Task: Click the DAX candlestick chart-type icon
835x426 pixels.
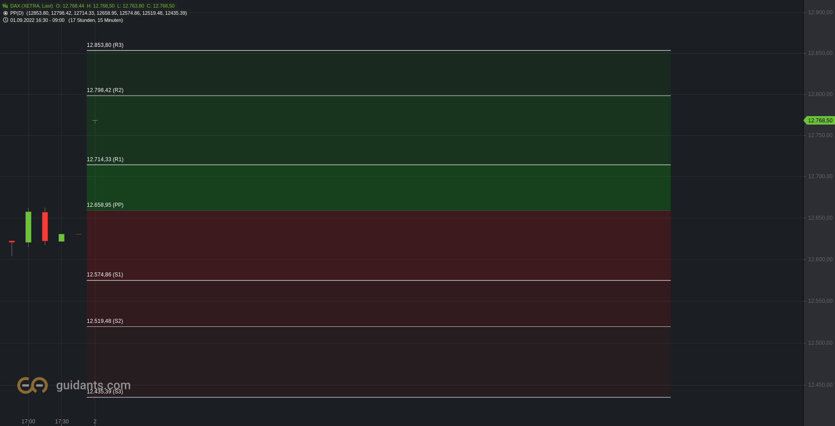Action: 5,6
